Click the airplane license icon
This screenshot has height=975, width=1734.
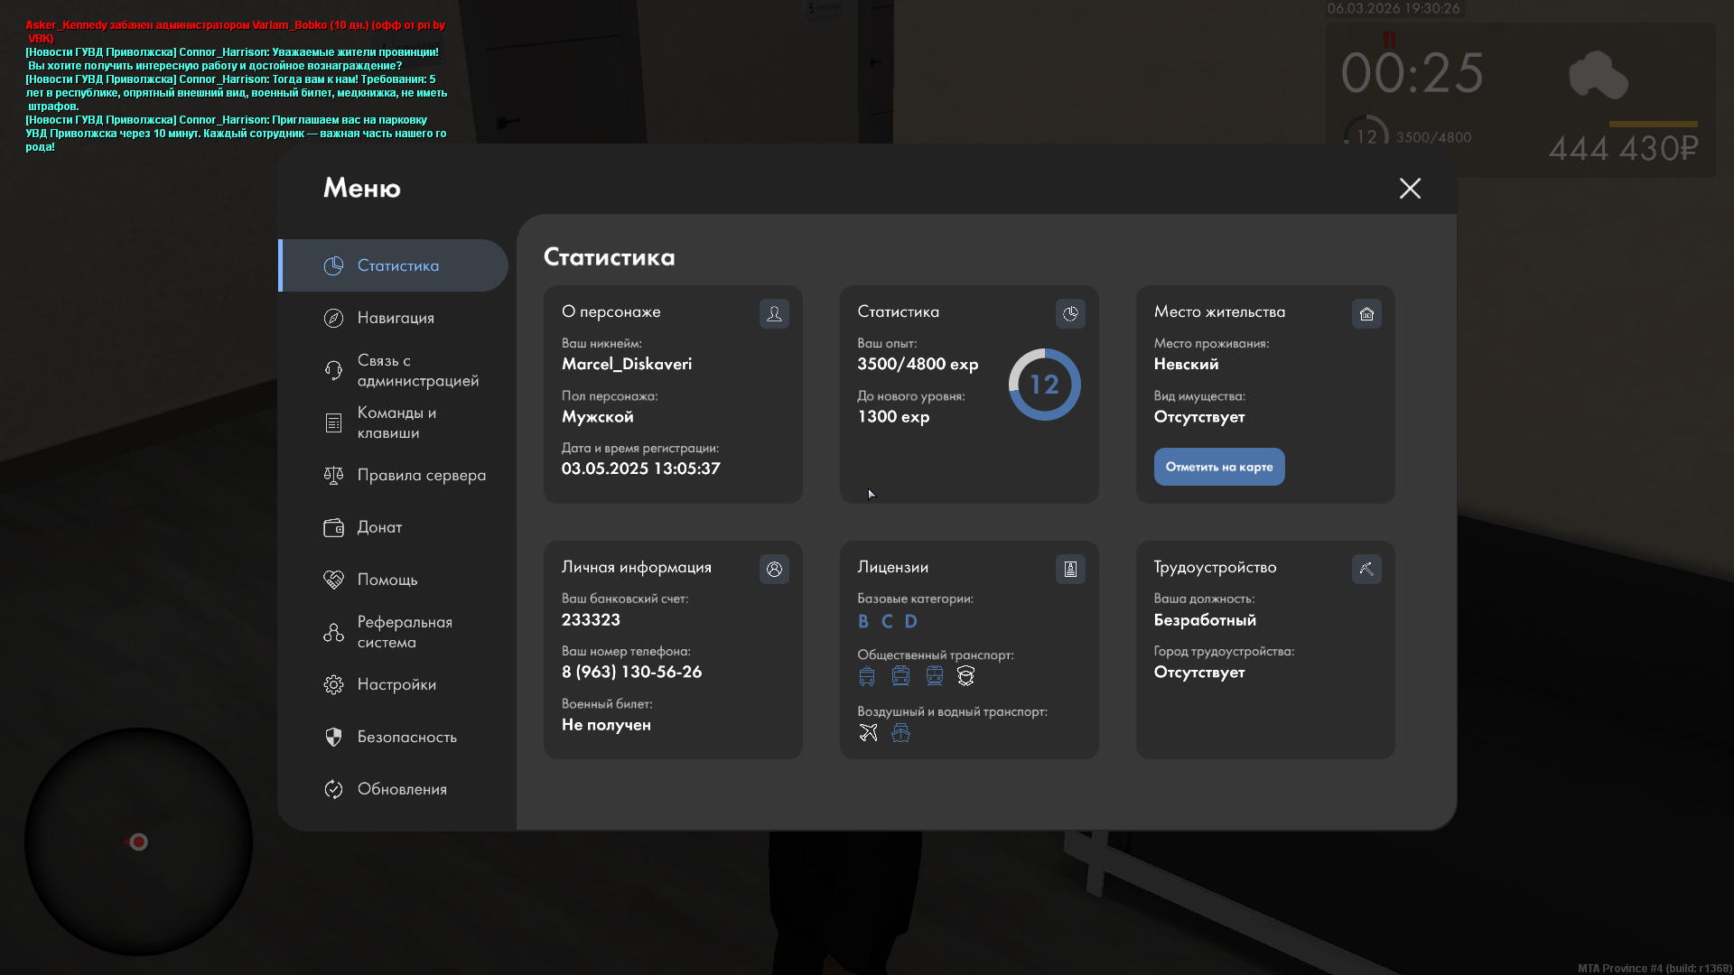(868, 732)
